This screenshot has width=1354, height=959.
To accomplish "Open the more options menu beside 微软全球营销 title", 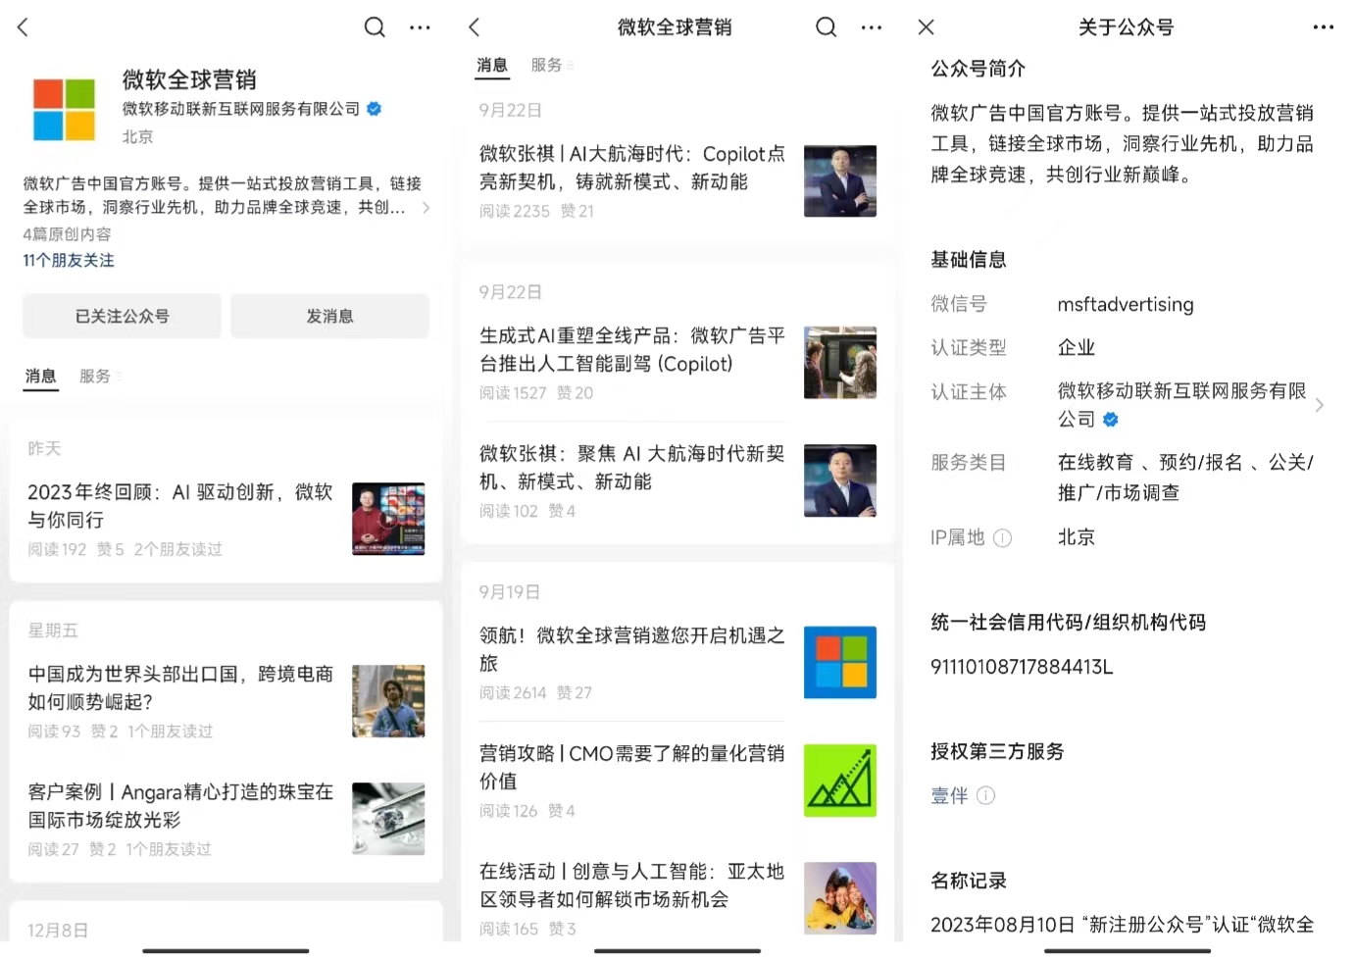I will point(872,26).
